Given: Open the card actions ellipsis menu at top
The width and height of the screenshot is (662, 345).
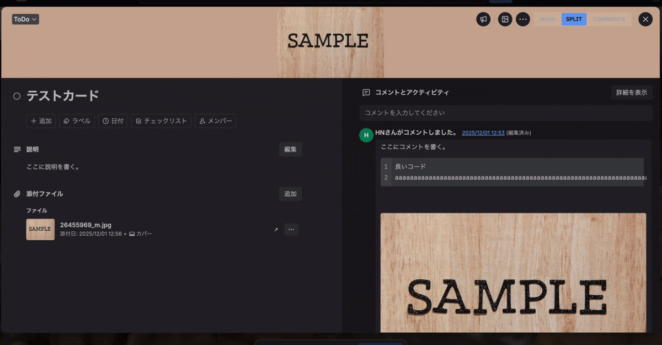Looking at the screenshot, I should [523, 19].
